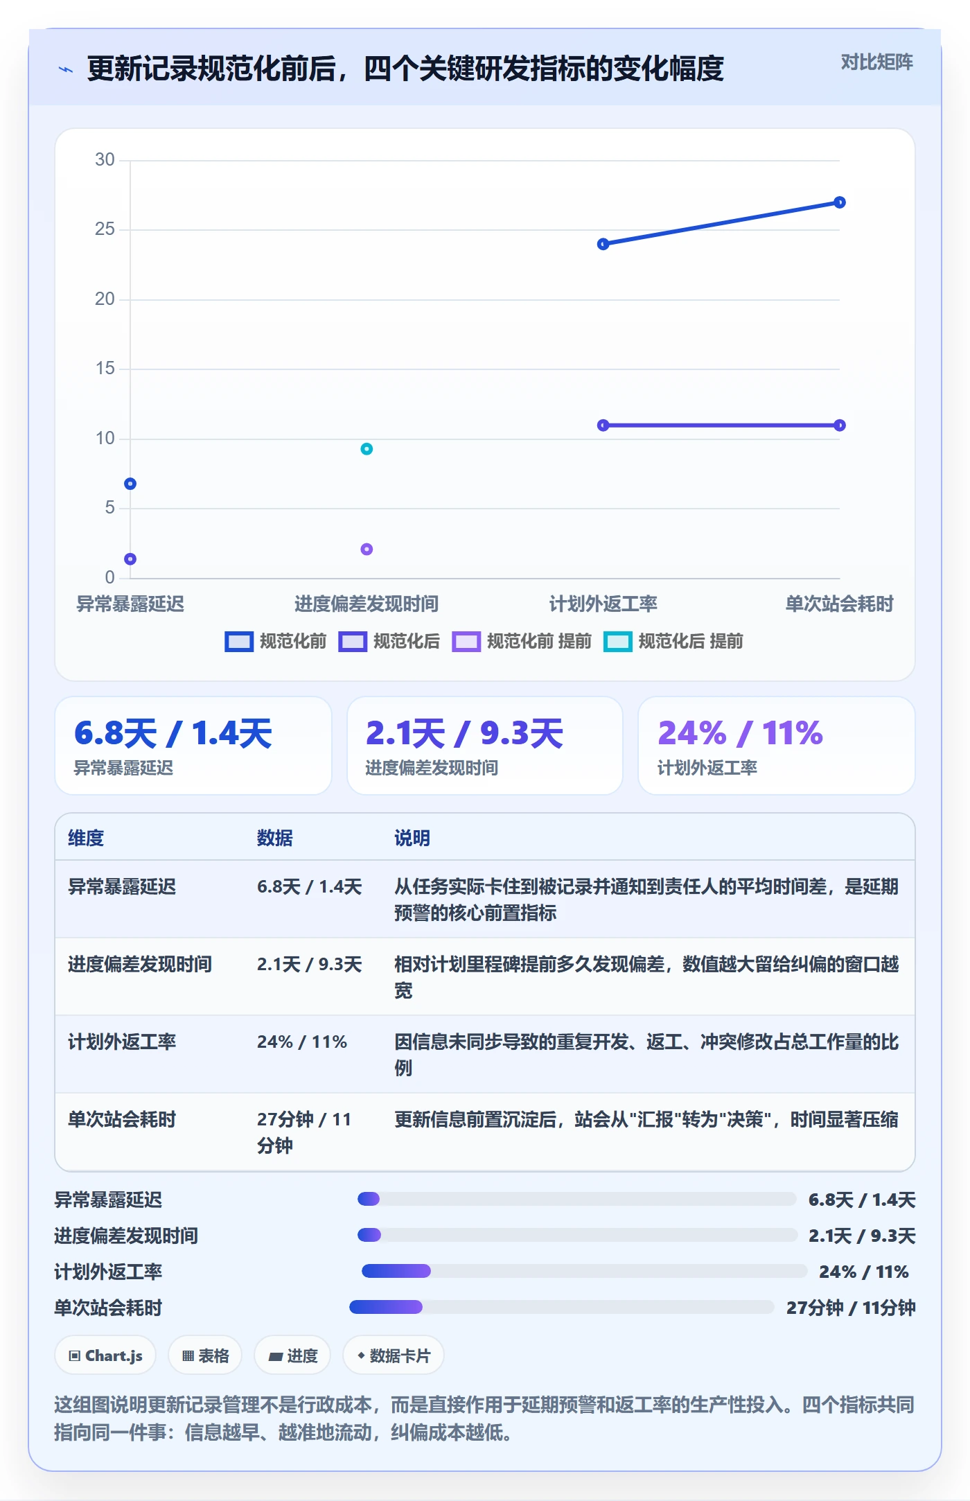Screen dimensions: 970x1501
Task: Click the 进度偏差发现时间 progress bar
Action: tap(577, 1235)
